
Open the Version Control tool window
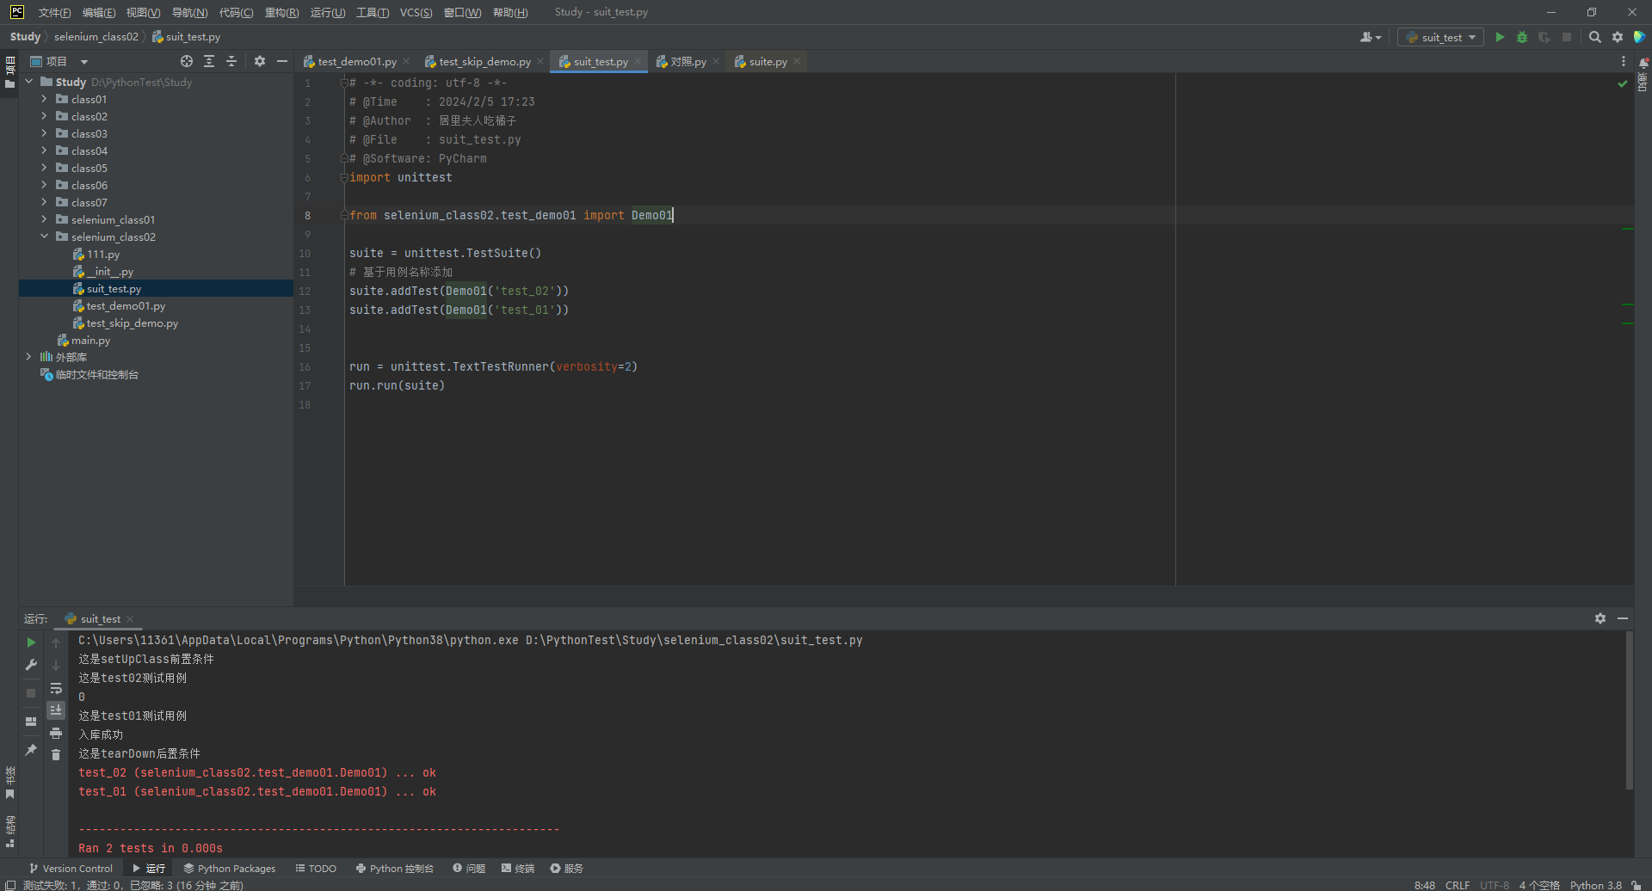point(71,869)
